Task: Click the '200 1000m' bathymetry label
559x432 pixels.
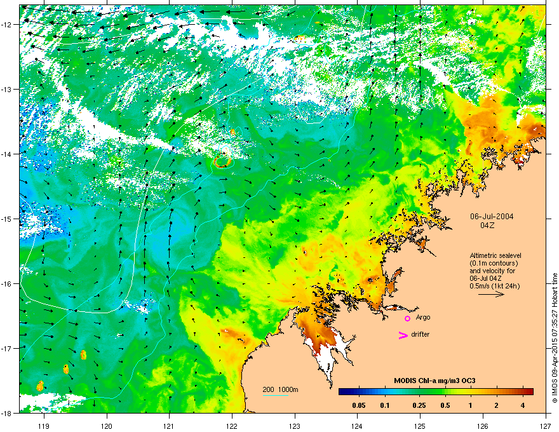Action: pyautogui.click(x=280, y=389)
